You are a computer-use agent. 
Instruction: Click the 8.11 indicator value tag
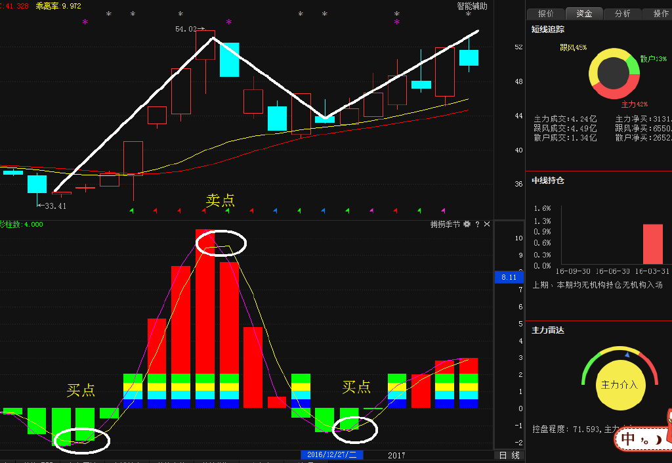click(509, 278)
